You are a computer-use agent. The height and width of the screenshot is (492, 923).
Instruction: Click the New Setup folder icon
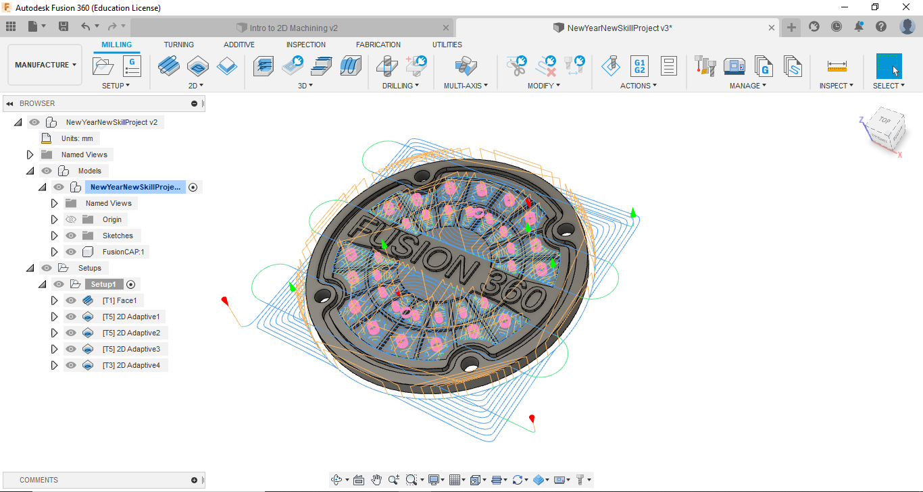103,66
